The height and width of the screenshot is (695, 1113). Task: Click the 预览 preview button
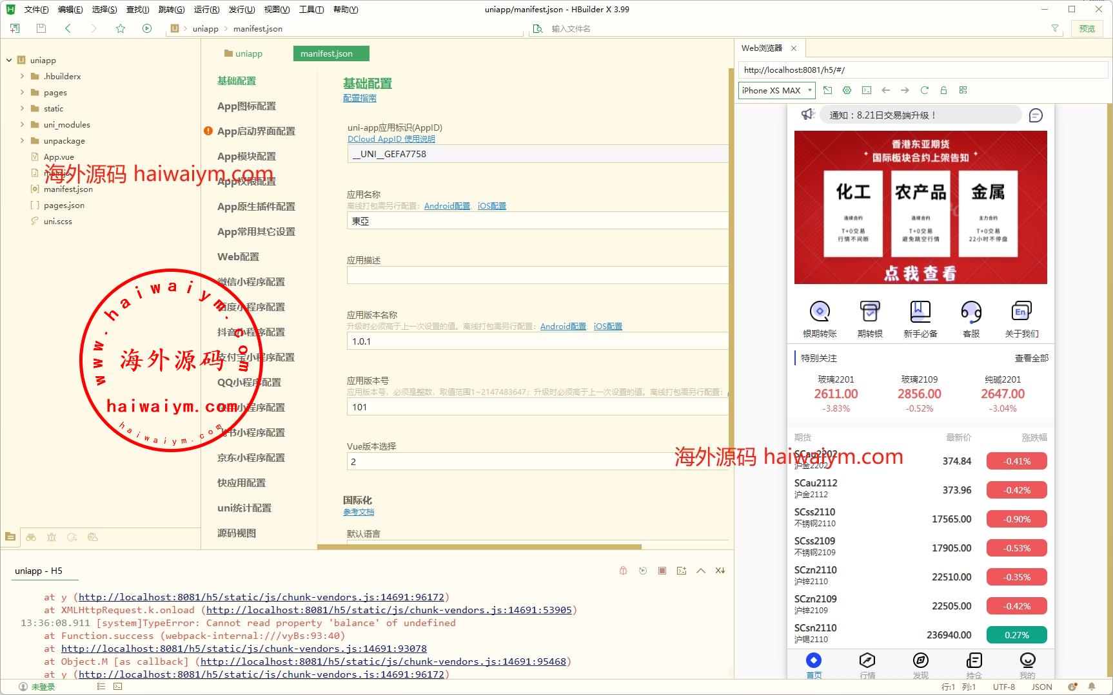[x=1087, y=28]
